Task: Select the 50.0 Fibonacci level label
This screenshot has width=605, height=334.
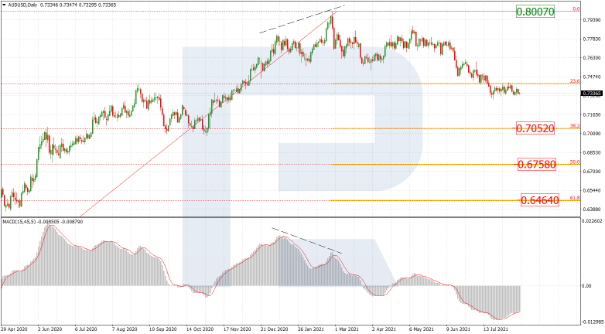Action: [575, 162]
